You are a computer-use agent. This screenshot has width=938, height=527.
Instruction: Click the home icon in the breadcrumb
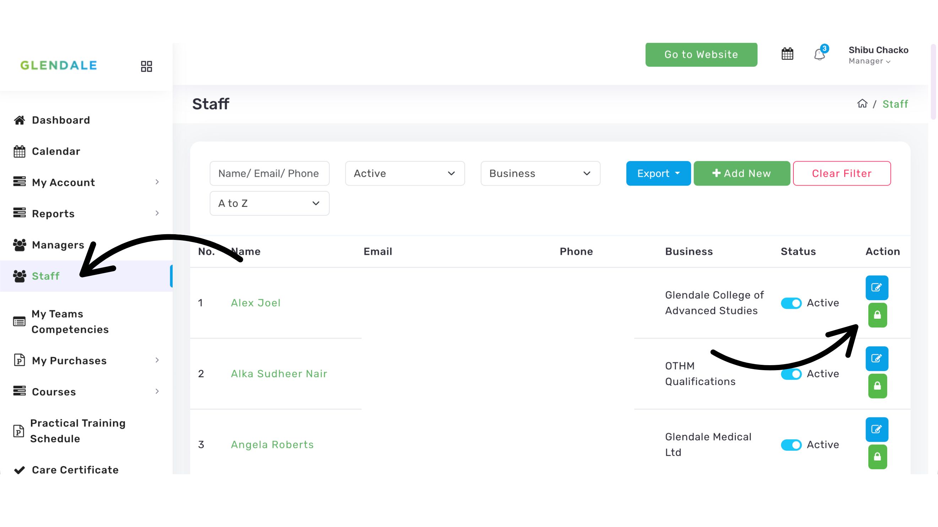tap(862, 104)
